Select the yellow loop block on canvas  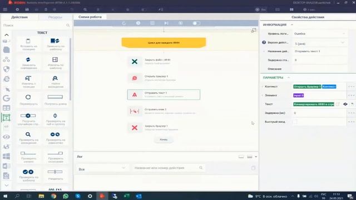click(164, 43)
